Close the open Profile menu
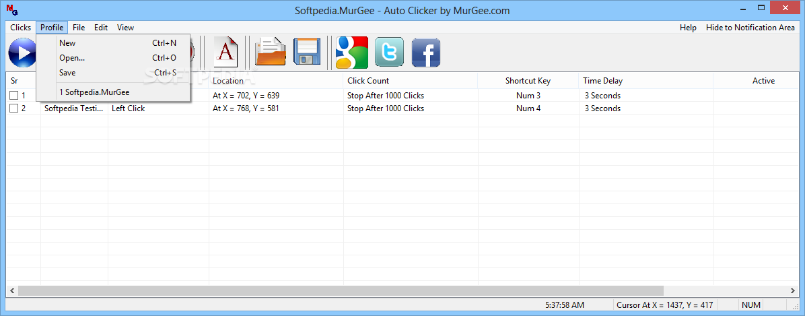Image resolution: width=805 pixels, height=316 pixels. 52,28
